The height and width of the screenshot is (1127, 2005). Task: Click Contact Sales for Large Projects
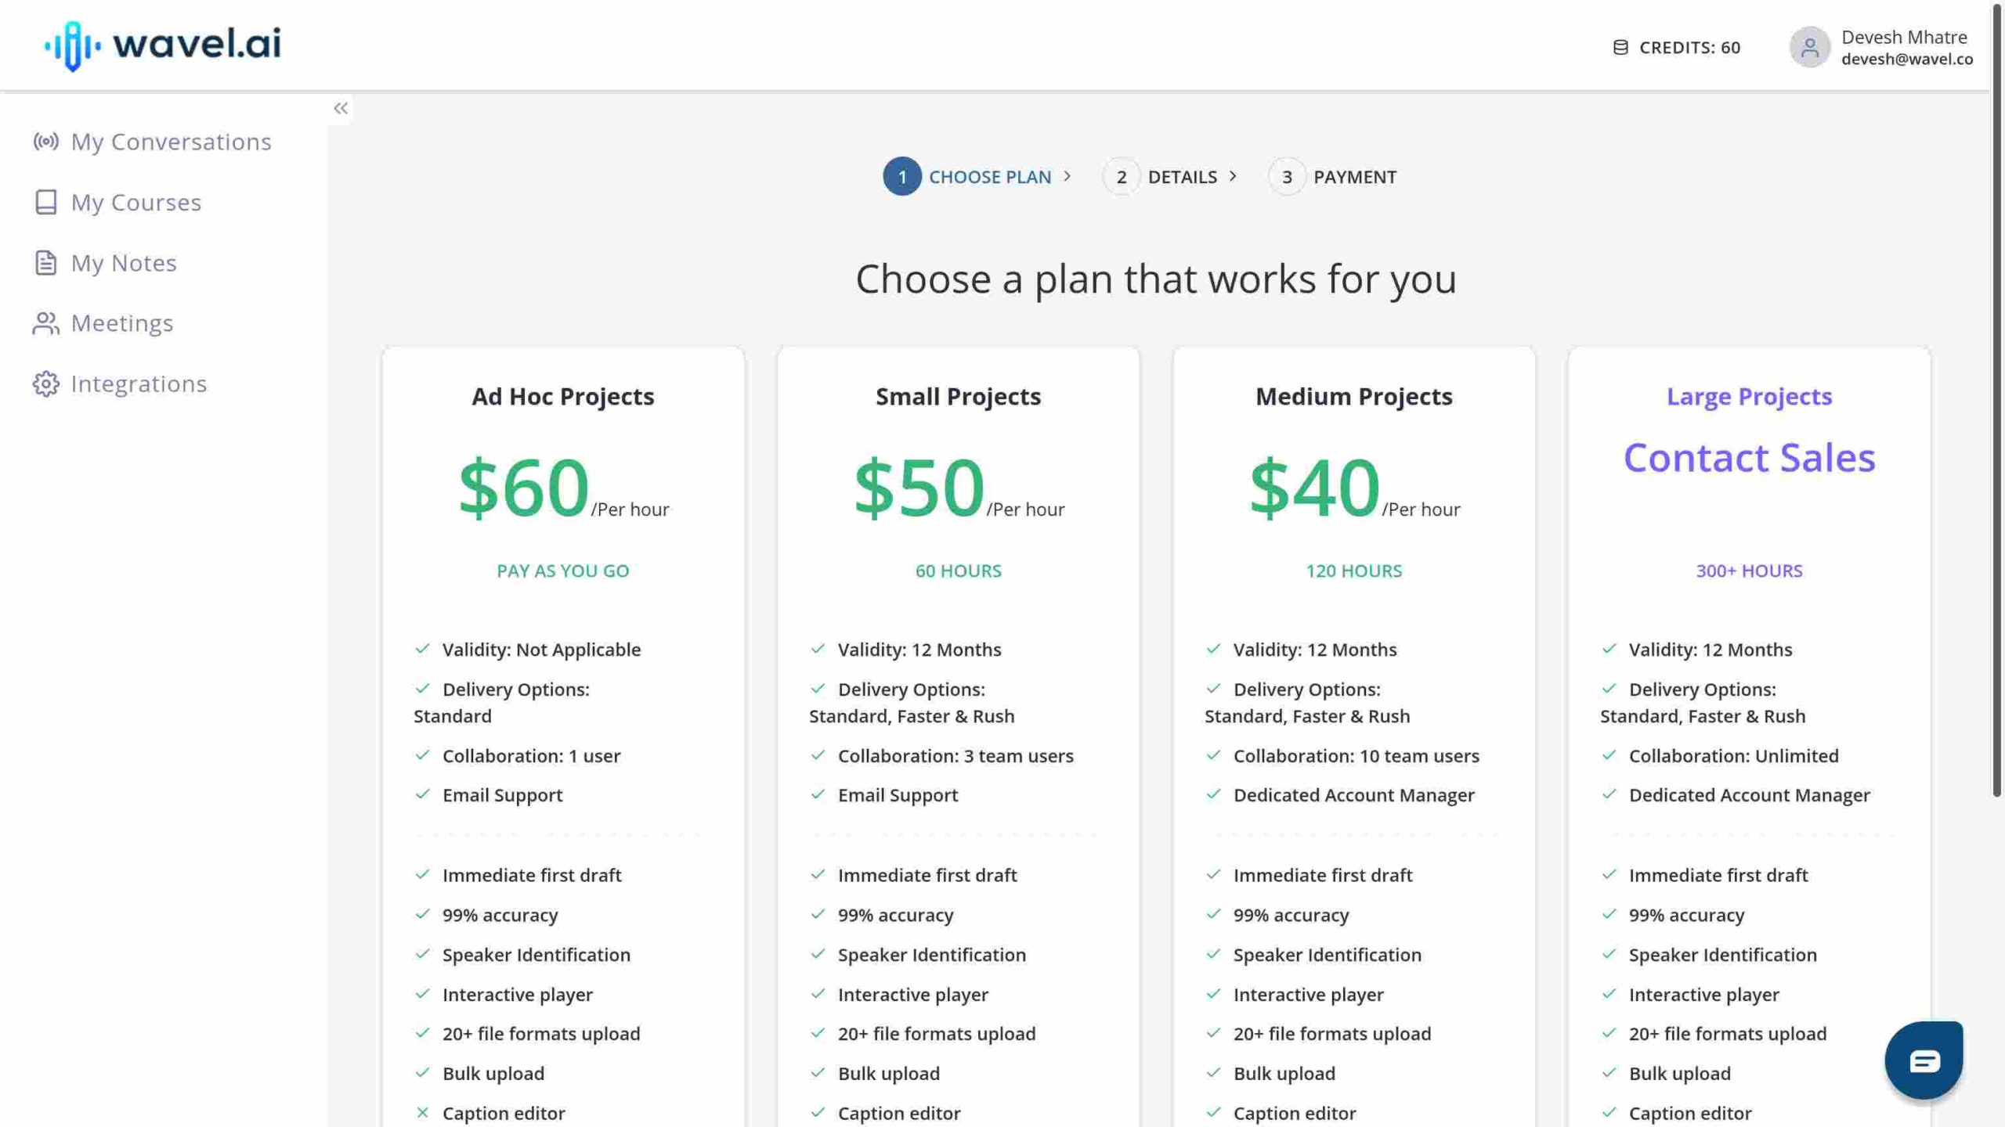click(1749, 455)
